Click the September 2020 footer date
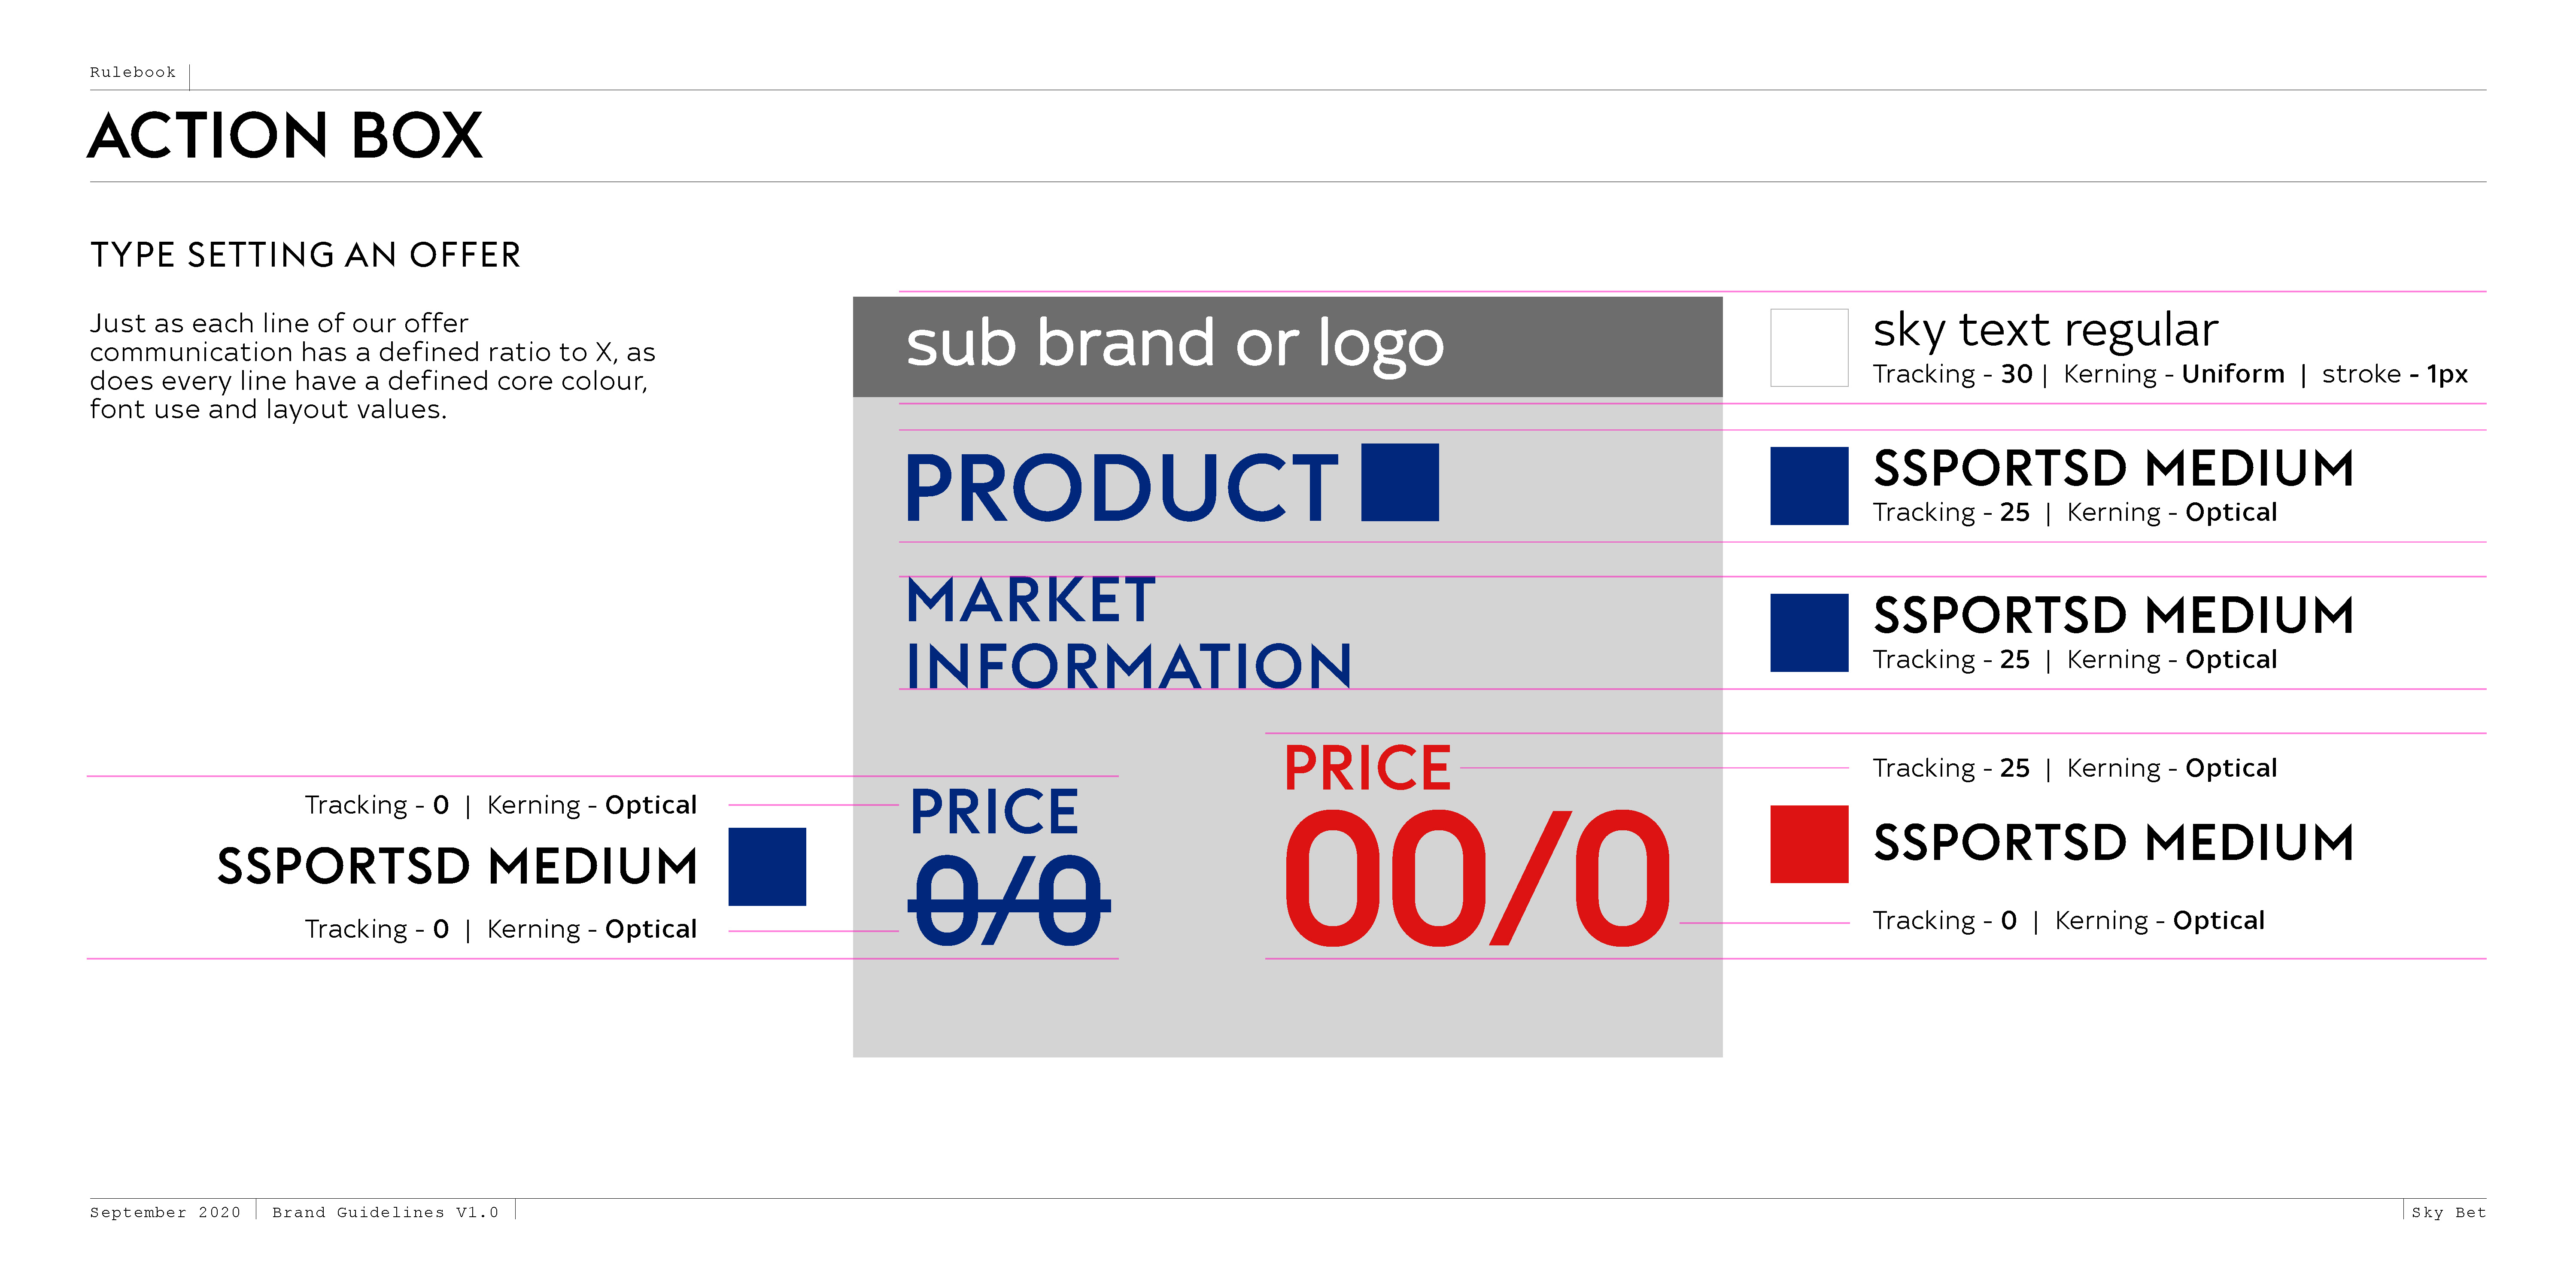 [165, 1212]
